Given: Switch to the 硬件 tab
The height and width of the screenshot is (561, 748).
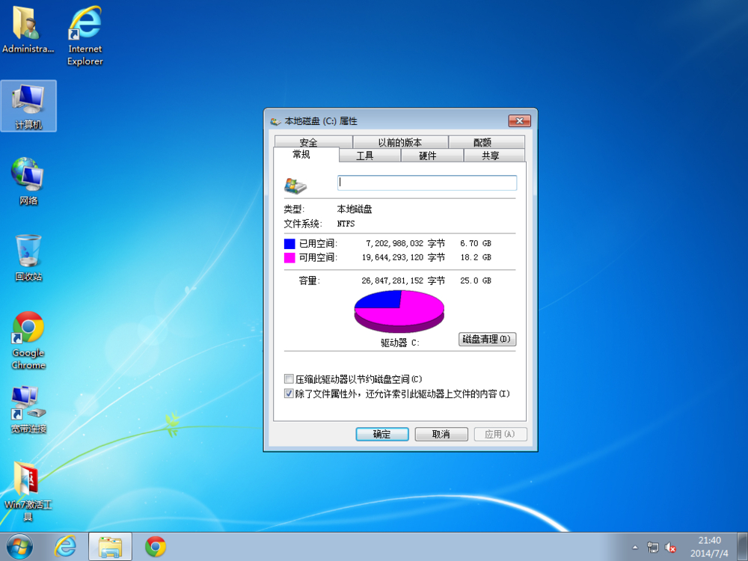Looking at the screenshot, I should (432, 156).
